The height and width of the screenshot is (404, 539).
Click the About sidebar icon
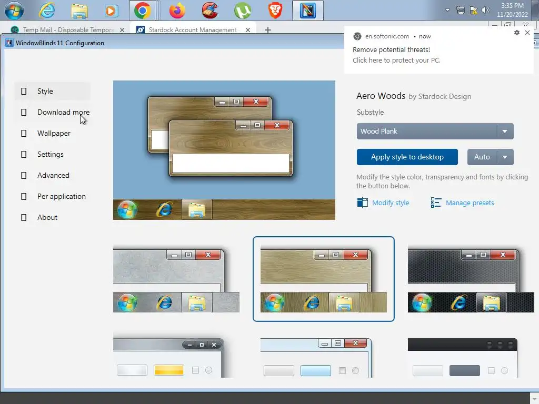pyautogui.click(x=24, y=217)
